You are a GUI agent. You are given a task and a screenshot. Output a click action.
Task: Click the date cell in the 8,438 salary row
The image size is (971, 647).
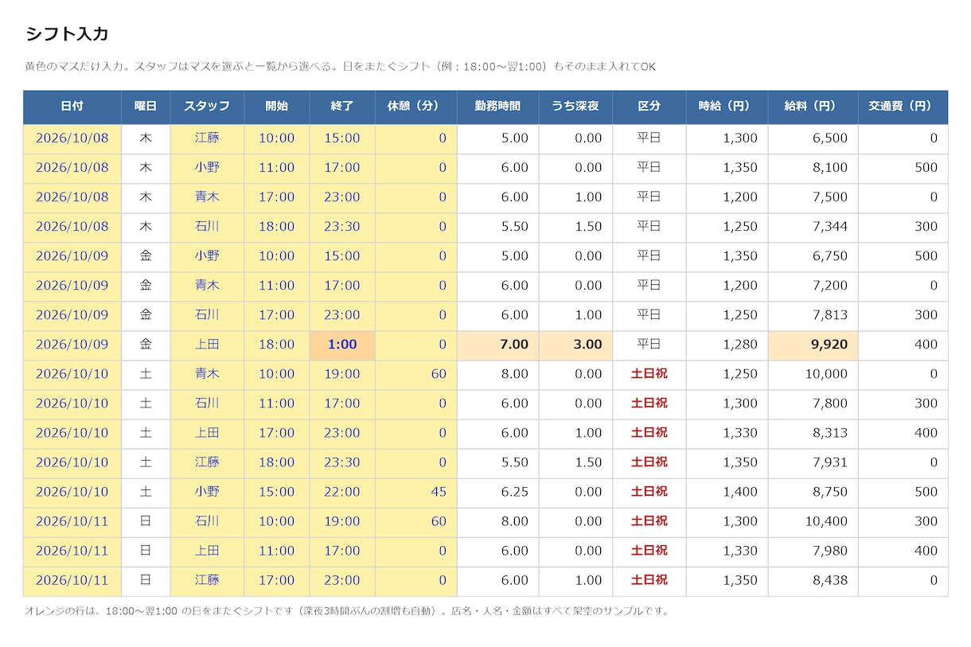[x=72, y=580]
